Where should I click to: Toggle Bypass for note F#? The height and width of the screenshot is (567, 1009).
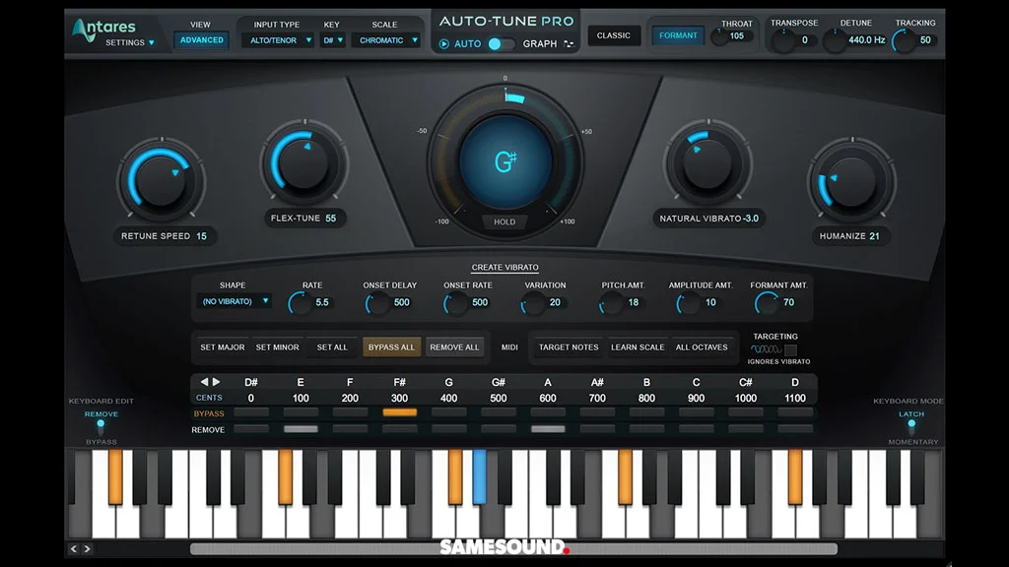tap(400, 412)
